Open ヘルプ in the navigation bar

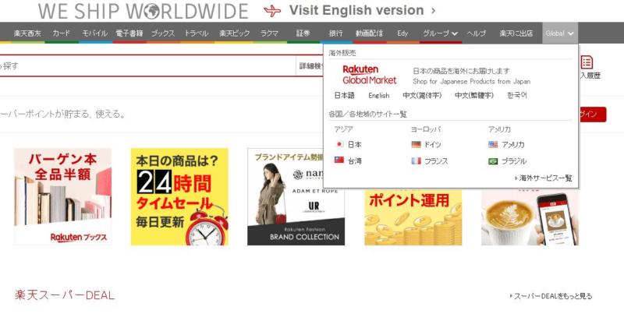click(x=476, y=34)
